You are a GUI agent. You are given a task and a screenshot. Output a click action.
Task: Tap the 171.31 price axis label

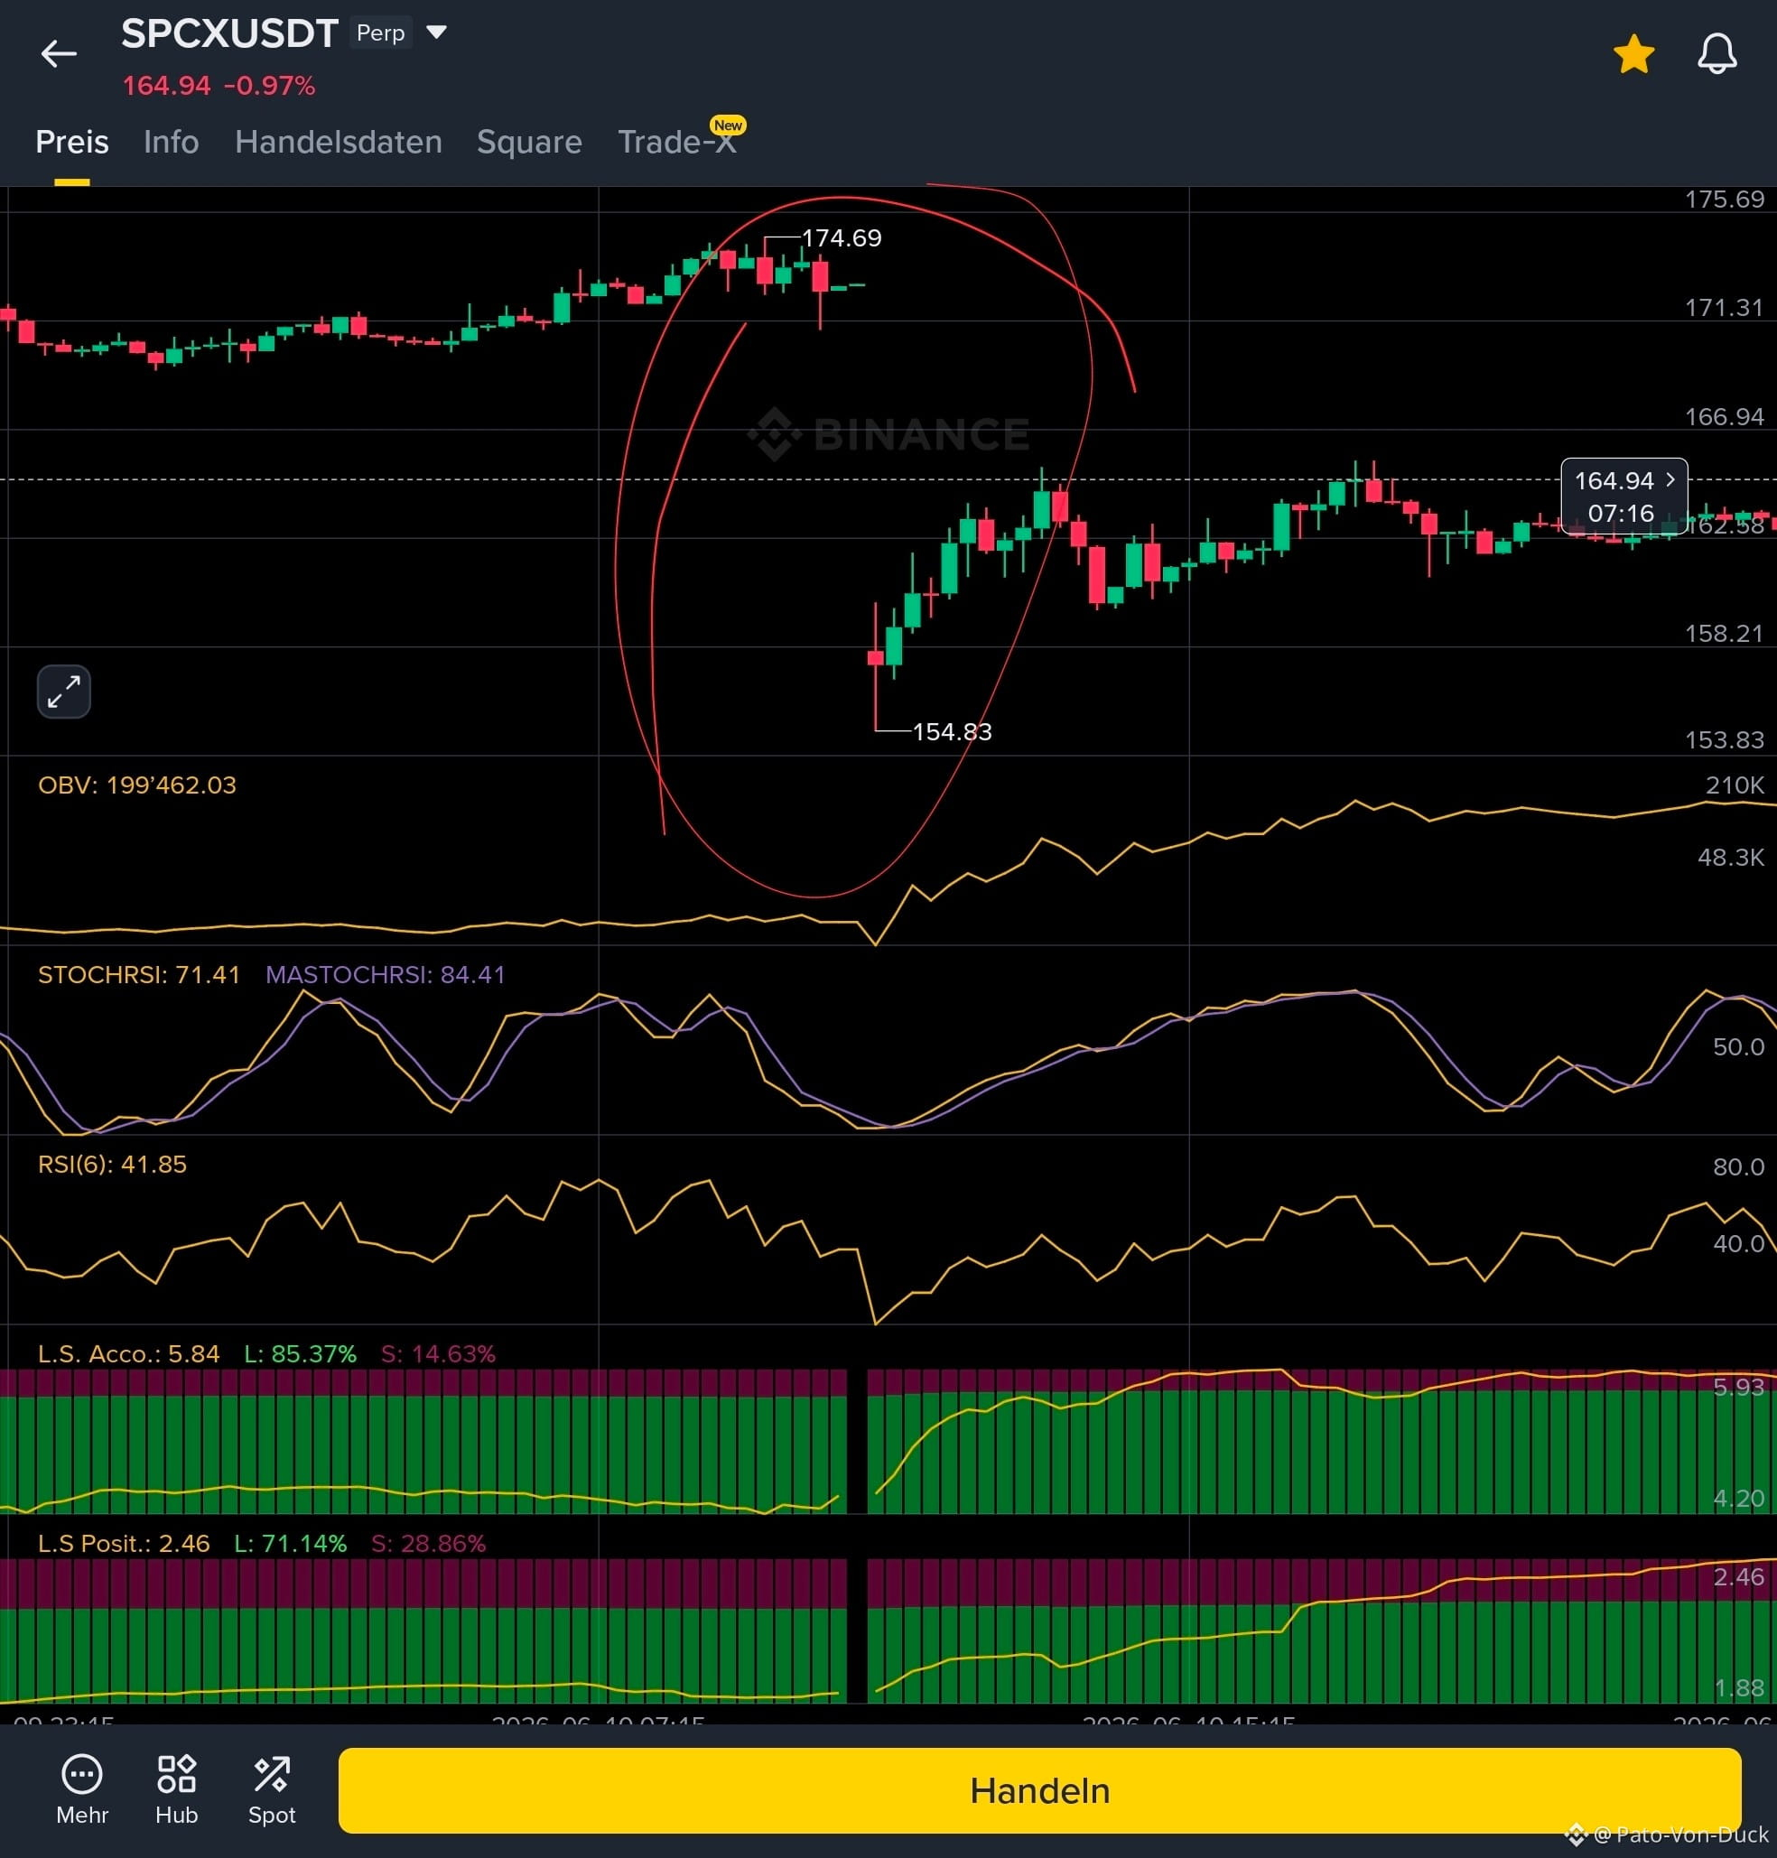pos(1724,308)
